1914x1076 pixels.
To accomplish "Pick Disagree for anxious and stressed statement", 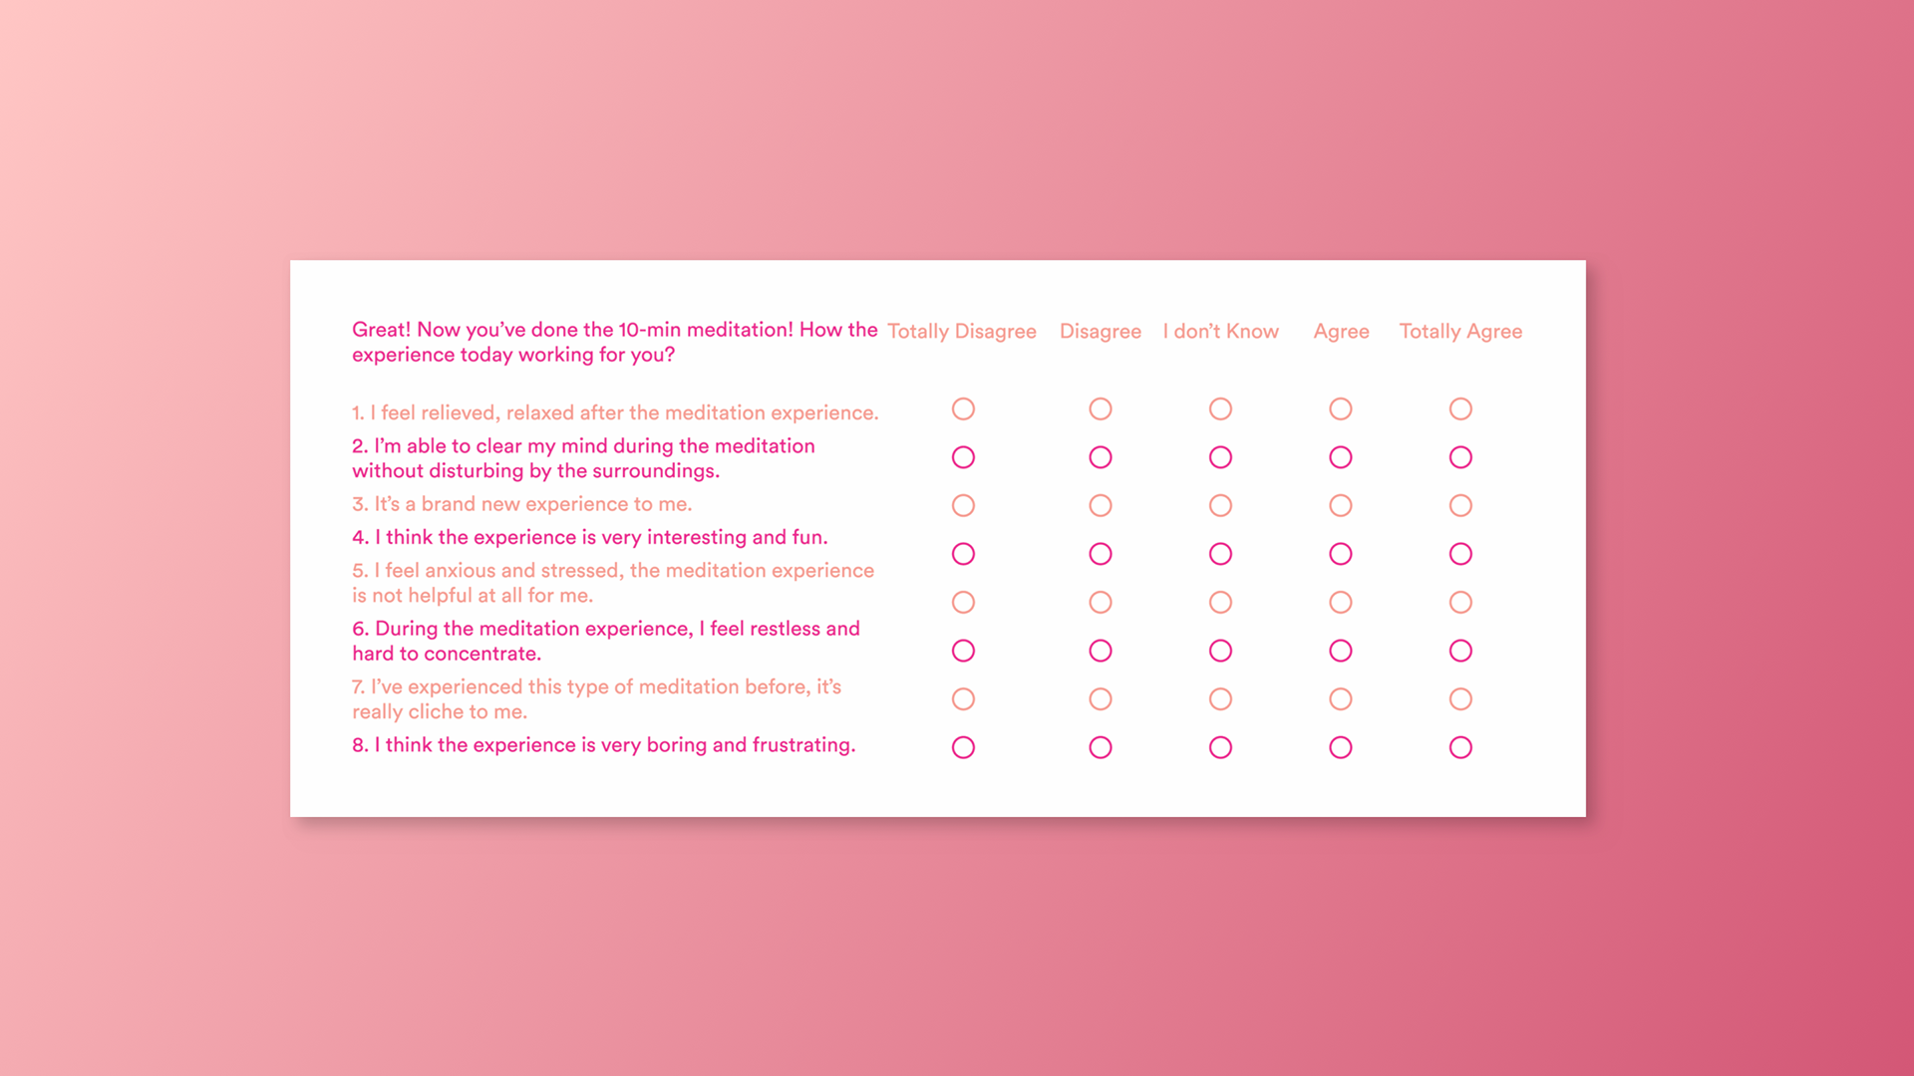I will point(1101,603).
